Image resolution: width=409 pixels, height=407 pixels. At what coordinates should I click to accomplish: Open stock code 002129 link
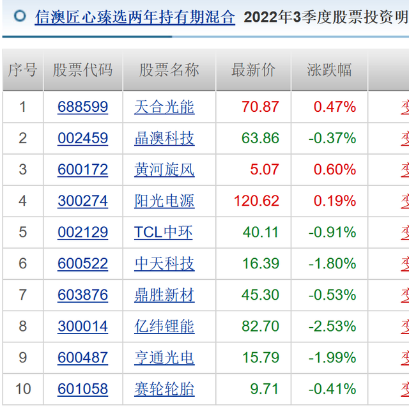(82, 232)
